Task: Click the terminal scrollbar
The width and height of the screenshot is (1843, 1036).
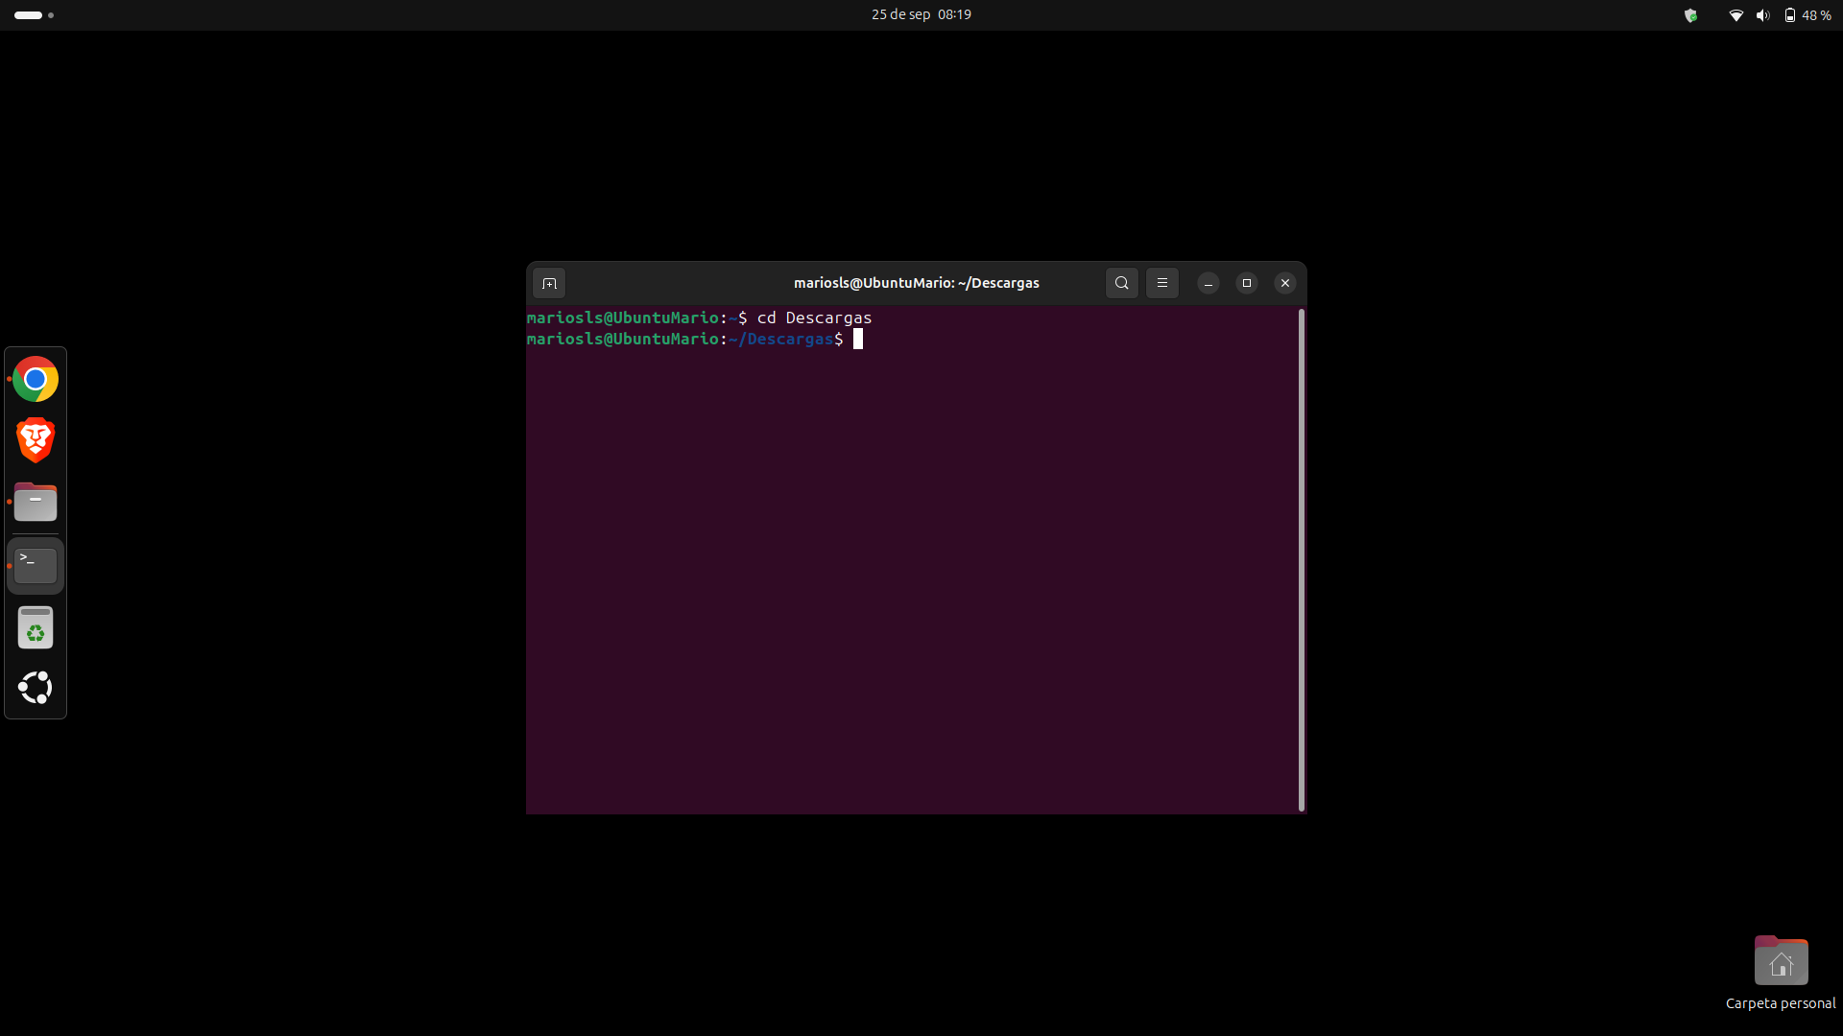Action: tap(1302, 560)
